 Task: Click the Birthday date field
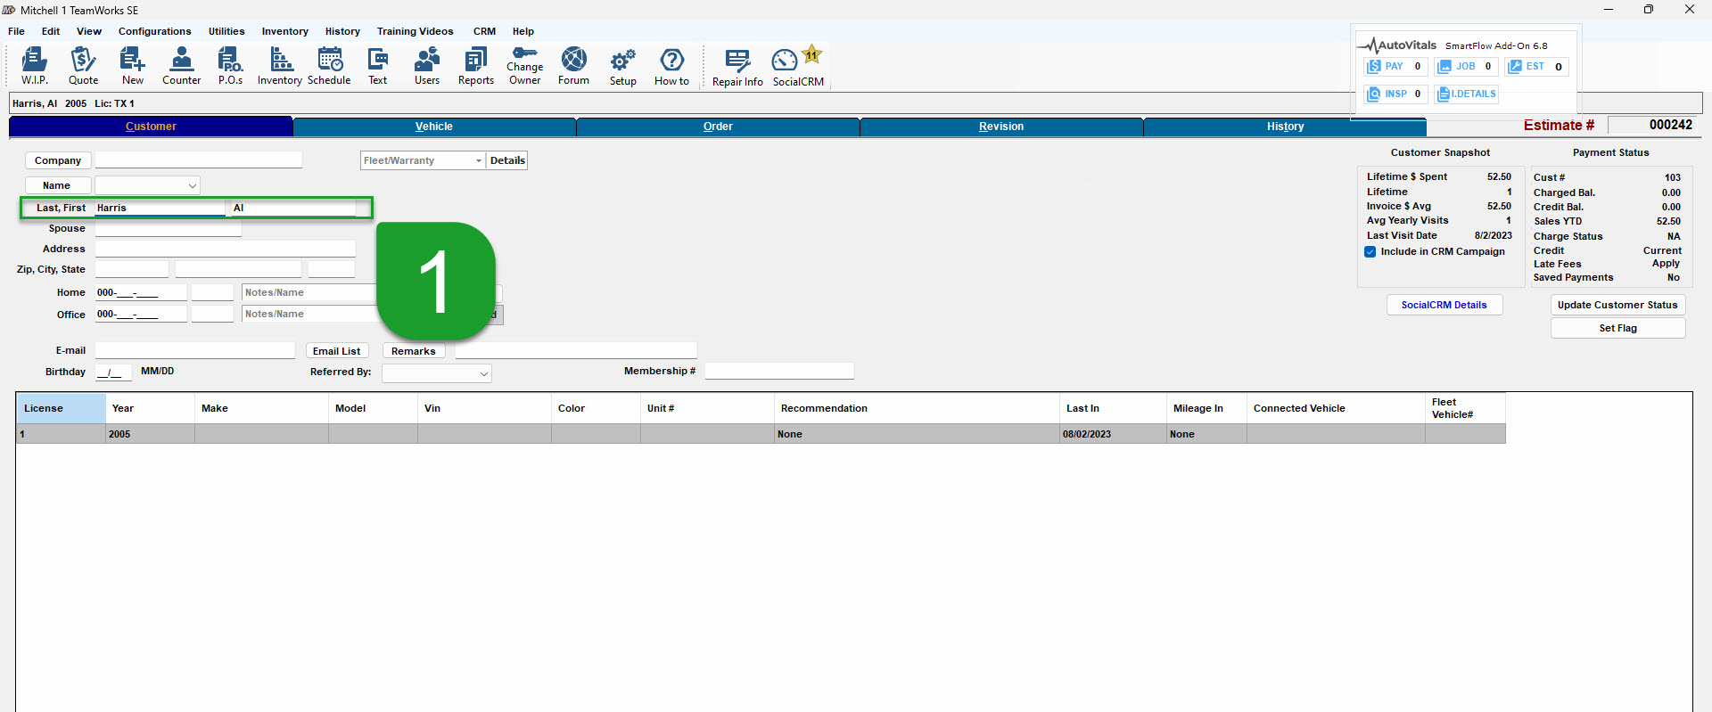coord(113,372)
